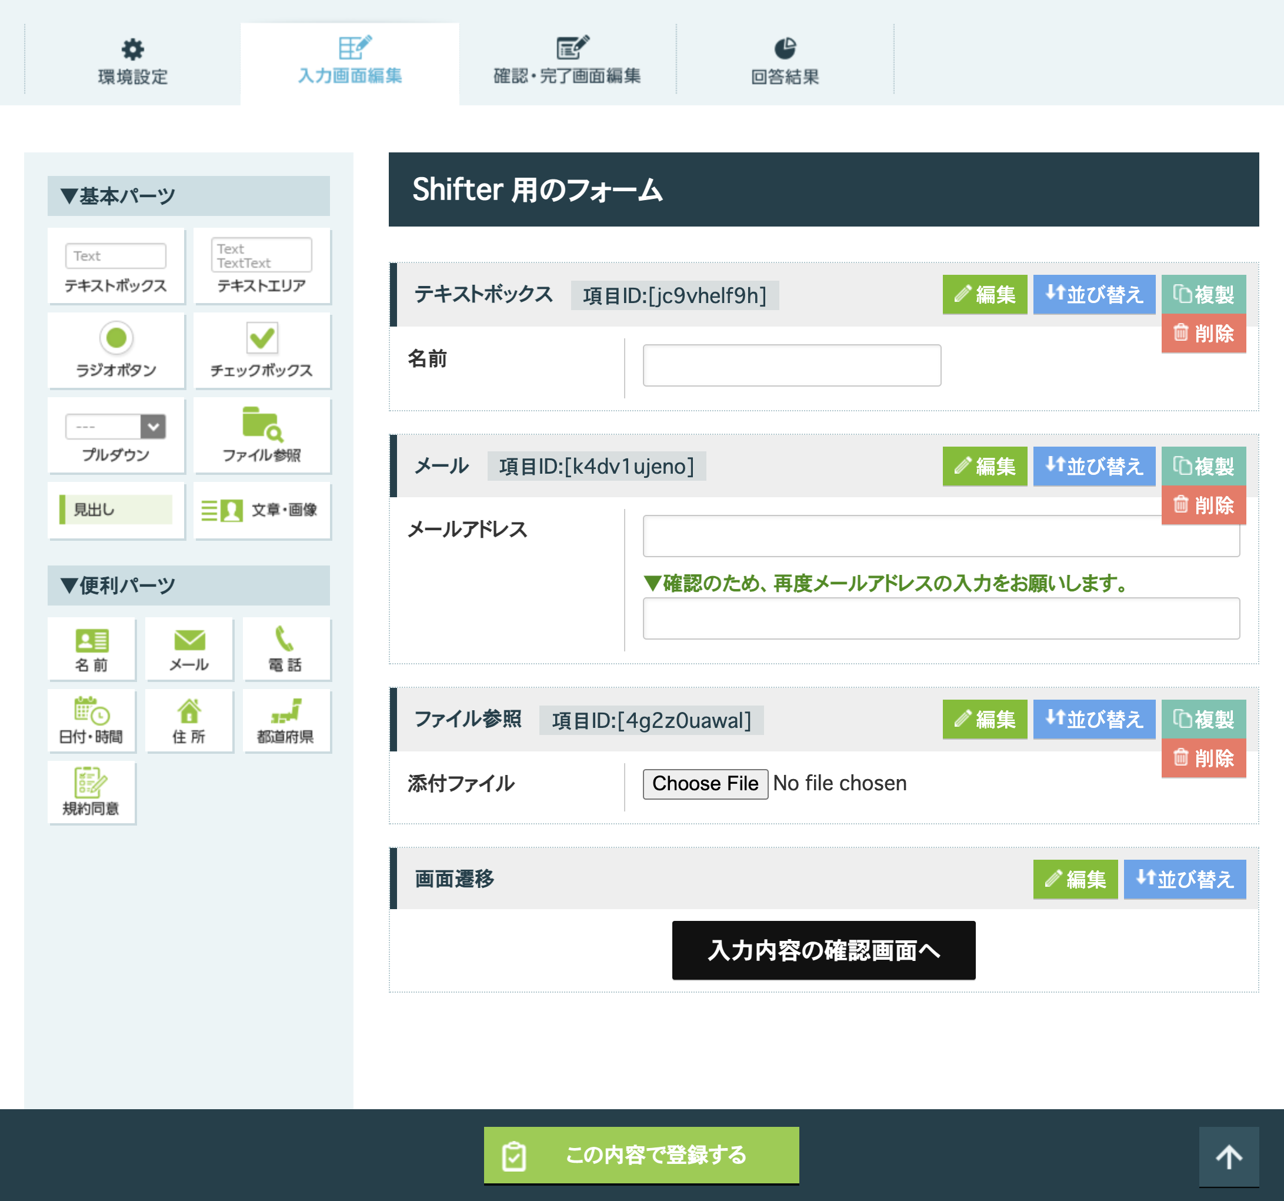The height and width of the screenshot is (1201, 1284).
Task: Add the 住所 address part
Action: [189, 720]
